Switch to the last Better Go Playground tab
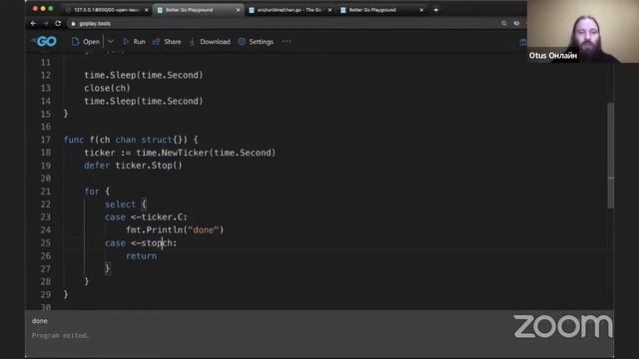The height and width of the screenshot is (359, 639). click(381, 10)
